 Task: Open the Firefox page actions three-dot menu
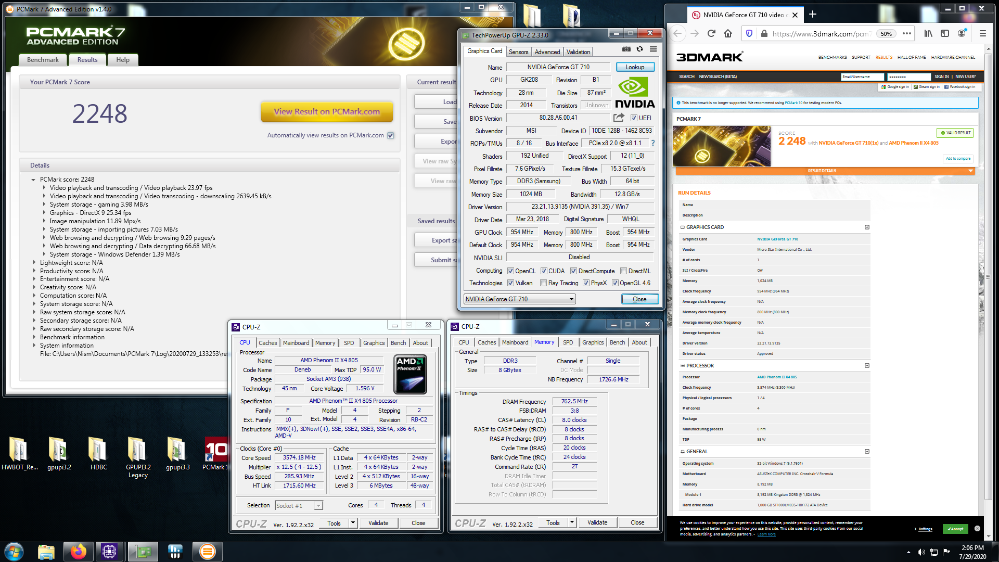(907, 34)
